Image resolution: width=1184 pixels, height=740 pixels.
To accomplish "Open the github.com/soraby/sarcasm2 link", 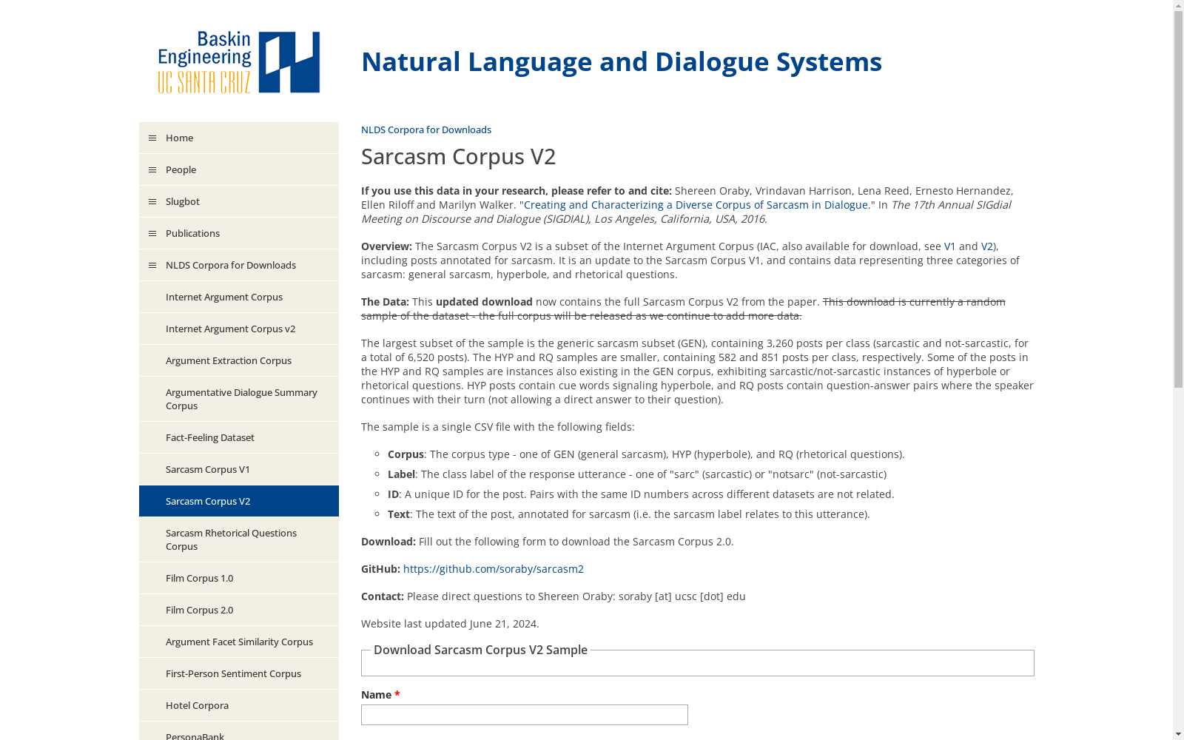I will 494,569.
